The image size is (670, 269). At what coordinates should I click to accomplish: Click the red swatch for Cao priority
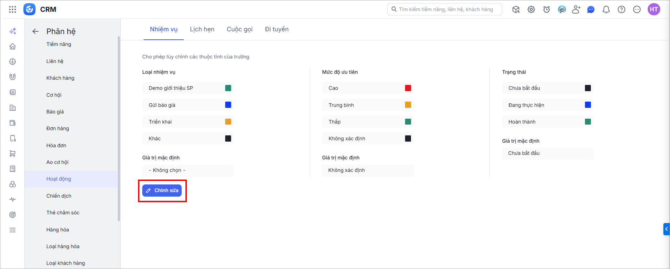click(x=408, y=88)
